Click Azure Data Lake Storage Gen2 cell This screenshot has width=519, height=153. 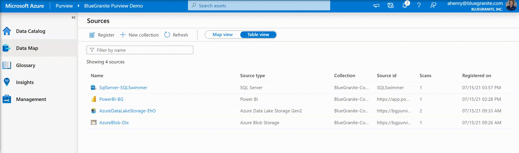(271, 111)
